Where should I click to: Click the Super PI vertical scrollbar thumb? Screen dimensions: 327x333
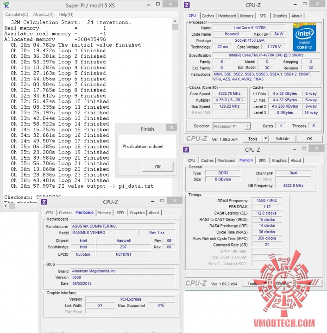point(175,27)
